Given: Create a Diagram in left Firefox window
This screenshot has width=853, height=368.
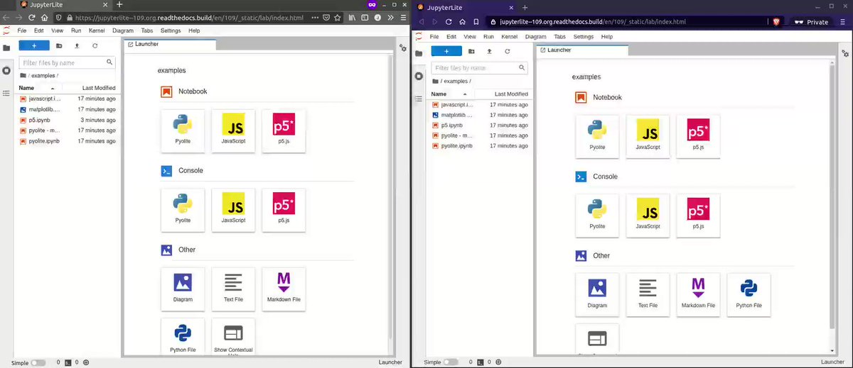Looking at the screenshot, I should point(183,289).
